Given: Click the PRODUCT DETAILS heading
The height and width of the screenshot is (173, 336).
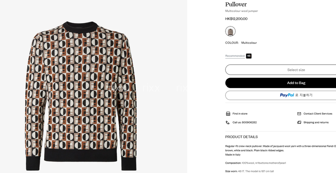Looking at the screenshot, I should click(241, 137).
